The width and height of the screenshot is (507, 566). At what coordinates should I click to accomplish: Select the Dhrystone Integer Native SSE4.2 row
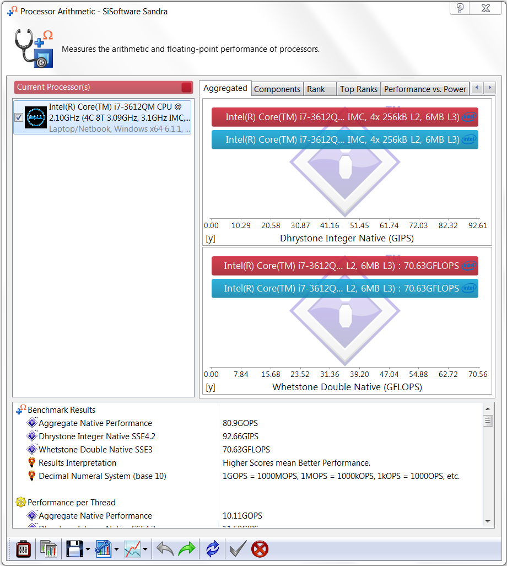97,436
